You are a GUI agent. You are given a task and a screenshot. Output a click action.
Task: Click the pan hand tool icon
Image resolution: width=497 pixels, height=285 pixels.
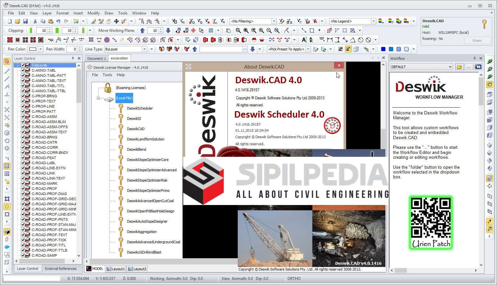[228, 31]
